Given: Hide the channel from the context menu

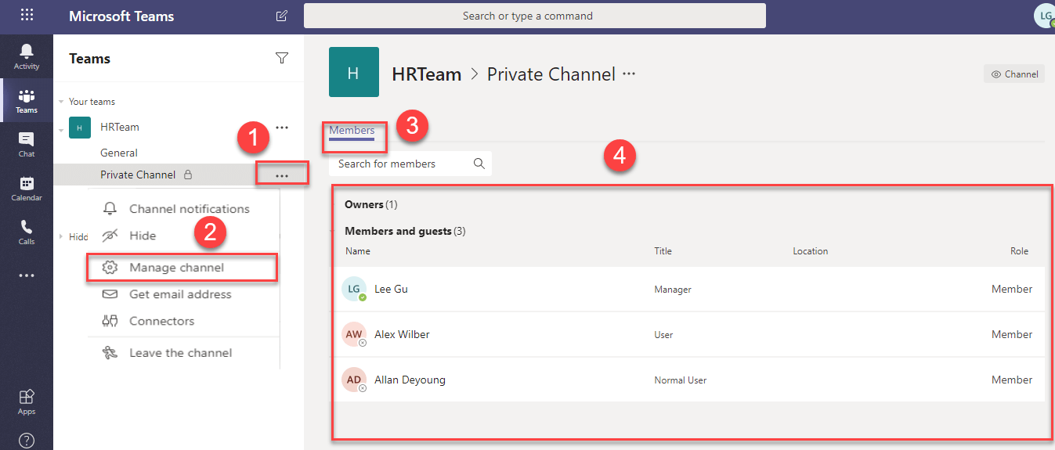Looking at the screenshot, I should click(x=143, y=236).
